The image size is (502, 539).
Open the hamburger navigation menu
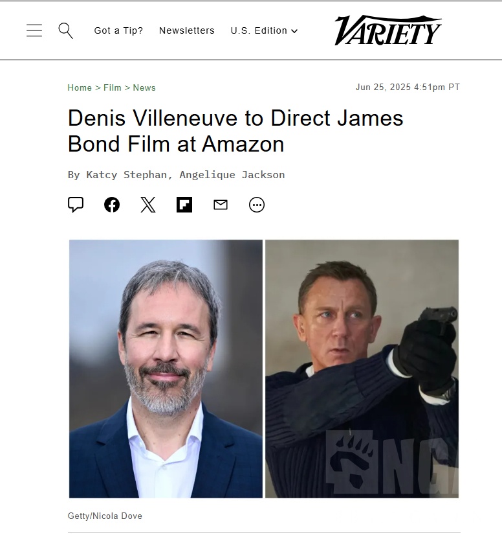coord(34,30)
